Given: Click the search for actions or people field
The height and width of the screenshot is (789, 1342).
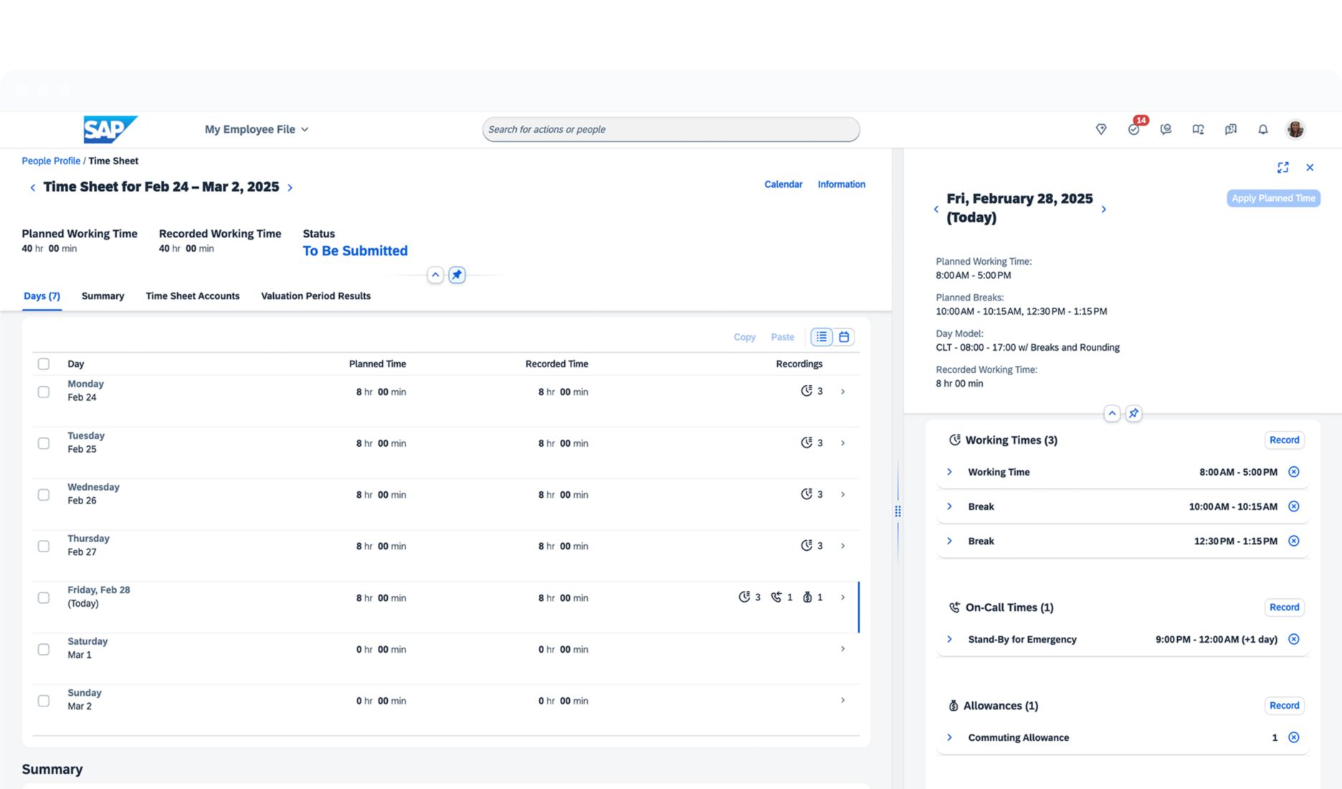Looking at the screenshot, I should (670, 129).
